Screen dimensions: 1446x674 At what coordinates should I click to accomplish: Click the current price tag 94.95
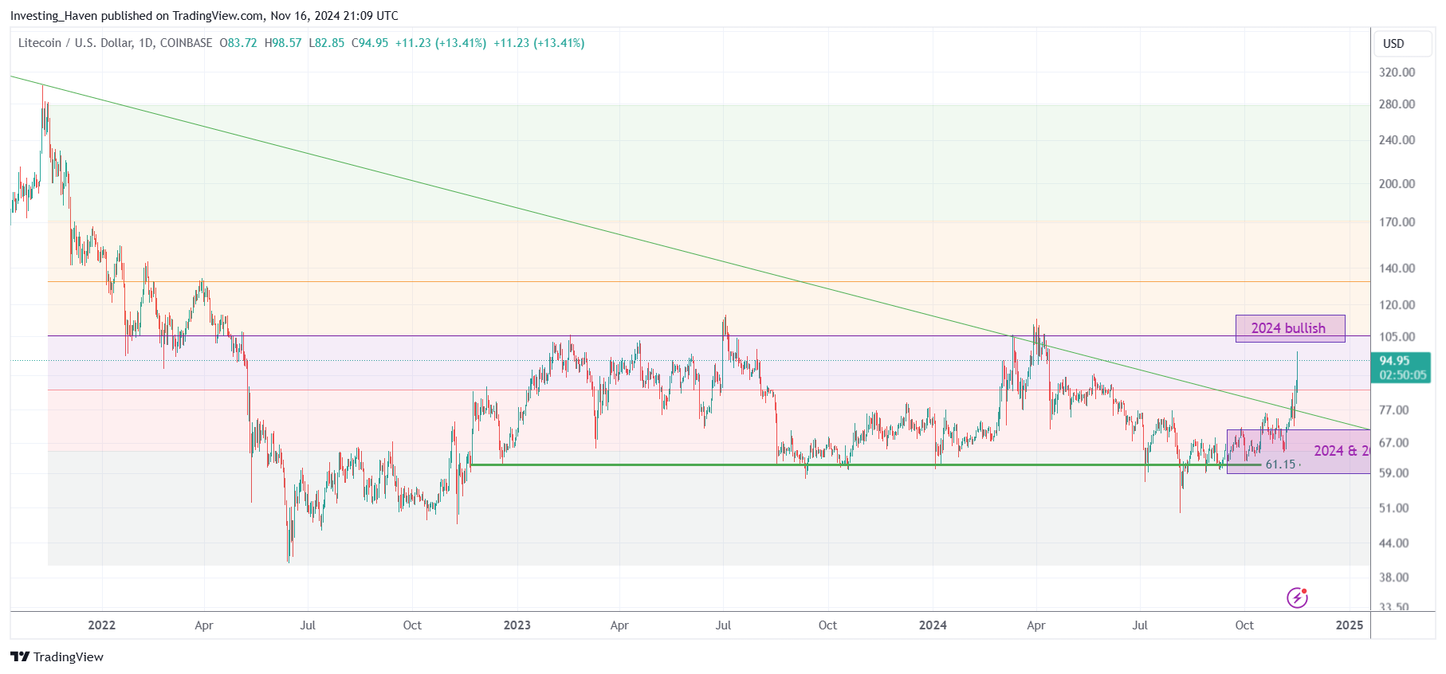(1394, 361)
